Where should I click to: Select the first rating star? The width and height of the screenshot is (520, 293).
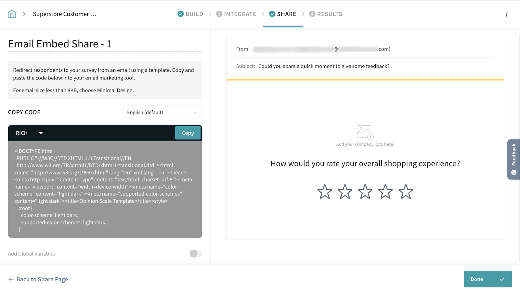tap(324, 192)
